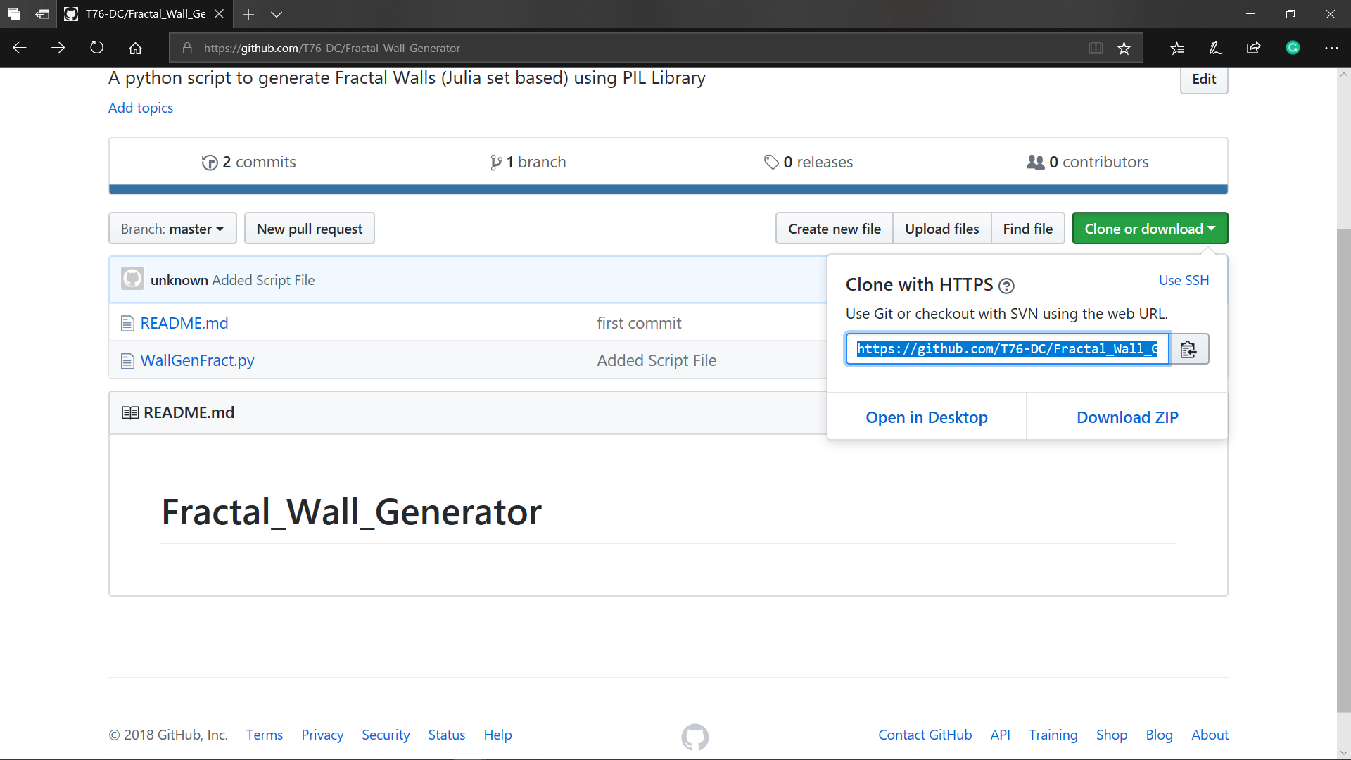Image resolution: width=1351 pixels, height=760 pixels.
Task: Click the GitHub logo in page footer
Action: pos(694,736)
